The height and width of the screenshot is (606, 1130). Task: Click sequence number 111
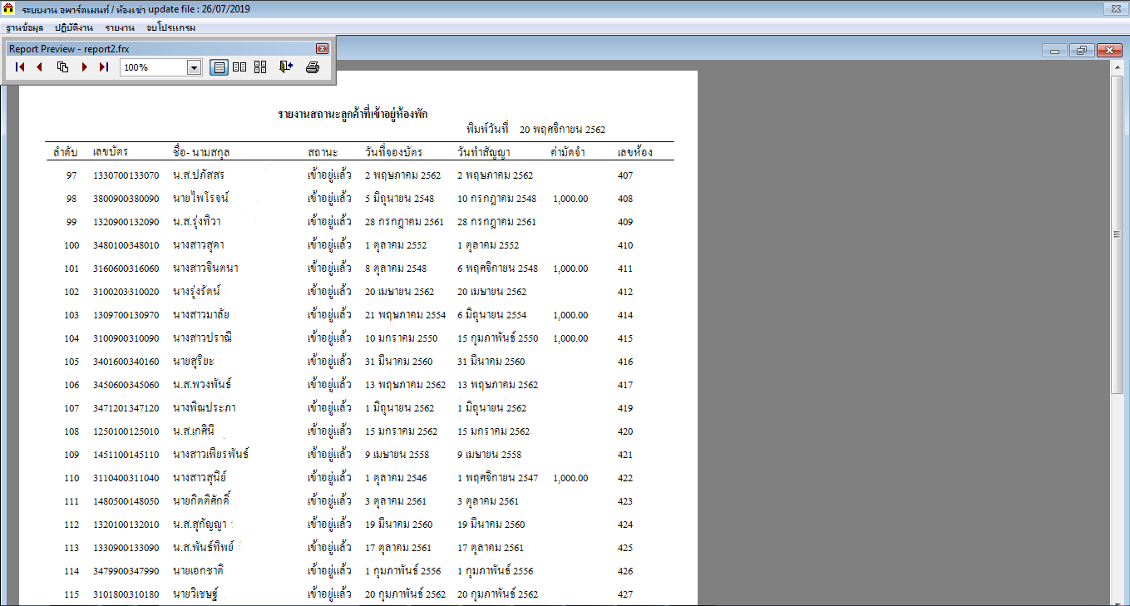click(72, 501)
